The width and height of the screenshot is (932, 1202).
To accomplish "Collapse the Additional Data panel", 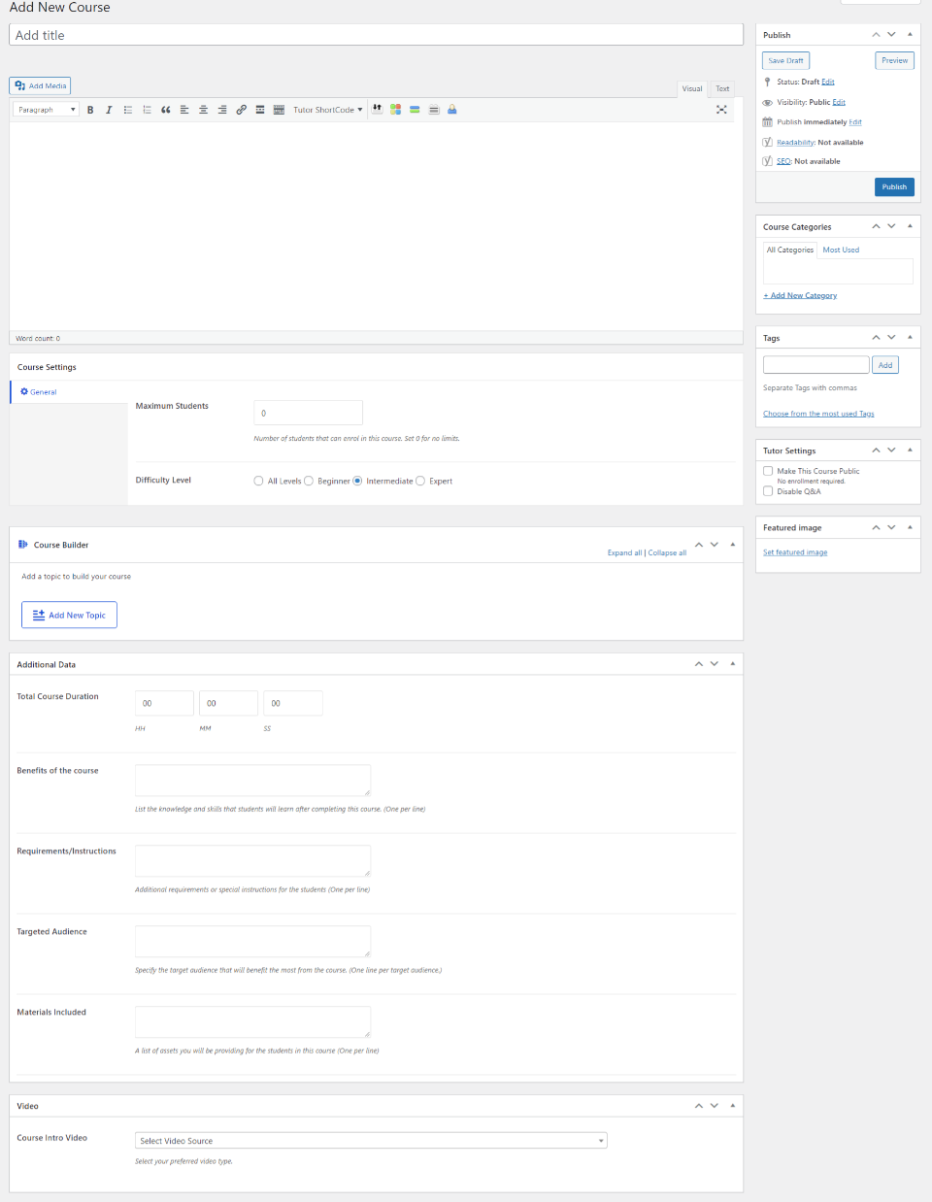I will (732, 663).
